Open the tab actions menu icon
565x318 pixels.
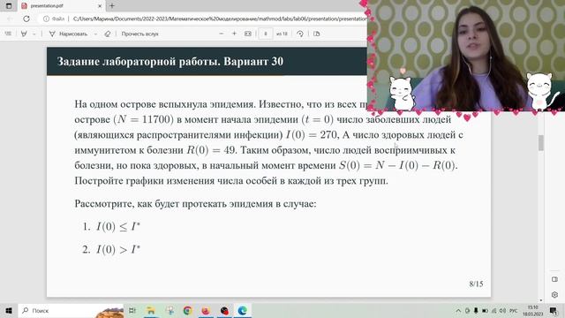9,6
